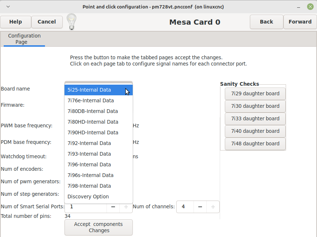Select Discovery Option in board list
The height and width of the screenshot is (237, 317).
point(98,197)
